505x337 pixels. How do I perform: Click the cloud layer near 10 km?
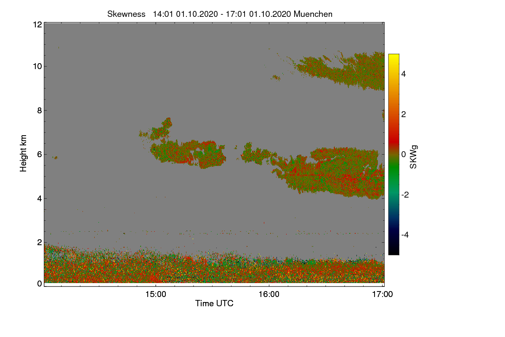coord(341,71)
